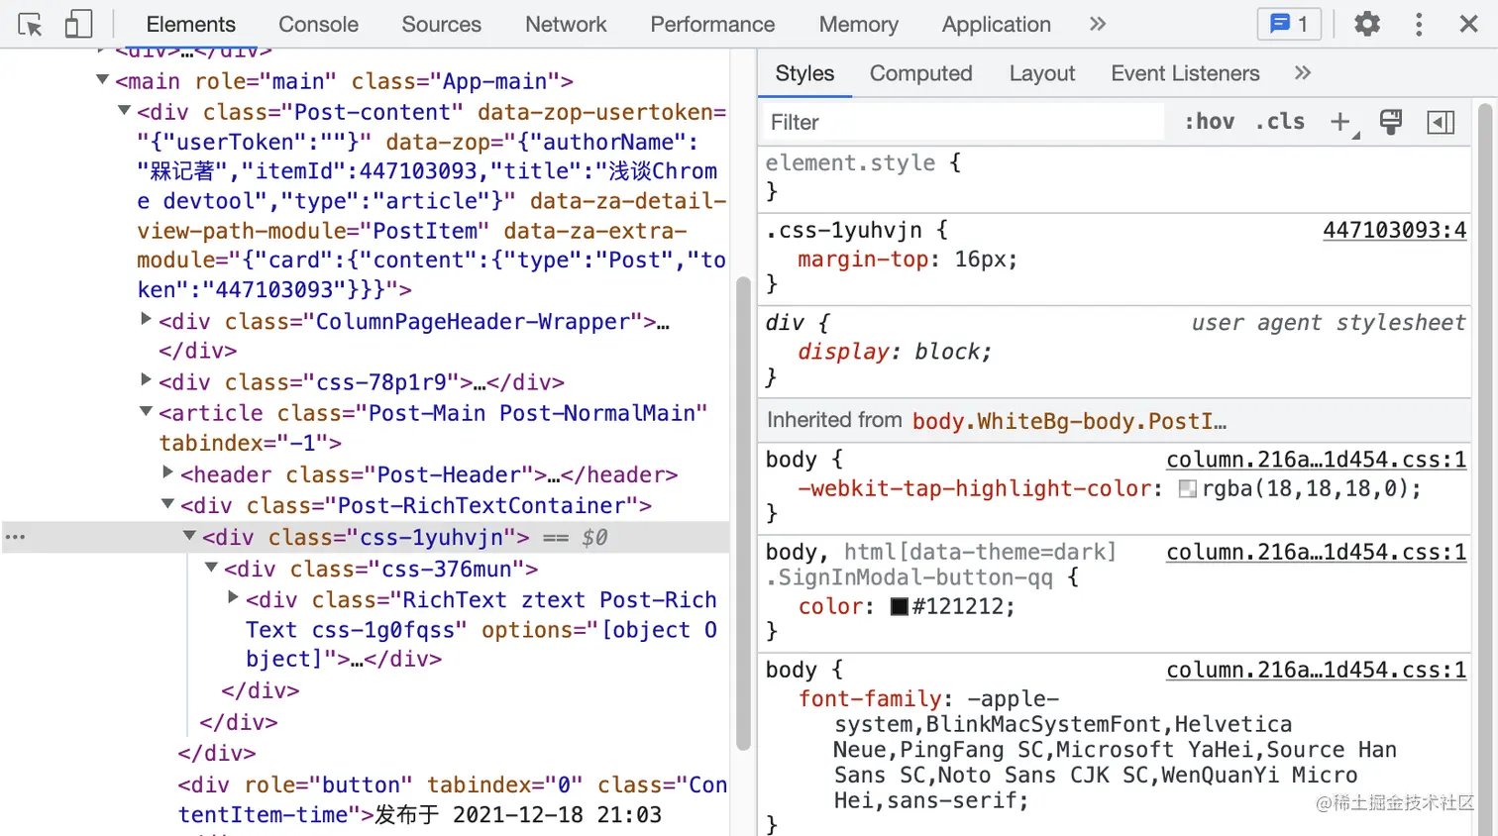
Task: Toggle the .cls element classes panel
Action: pos(1280,122)
